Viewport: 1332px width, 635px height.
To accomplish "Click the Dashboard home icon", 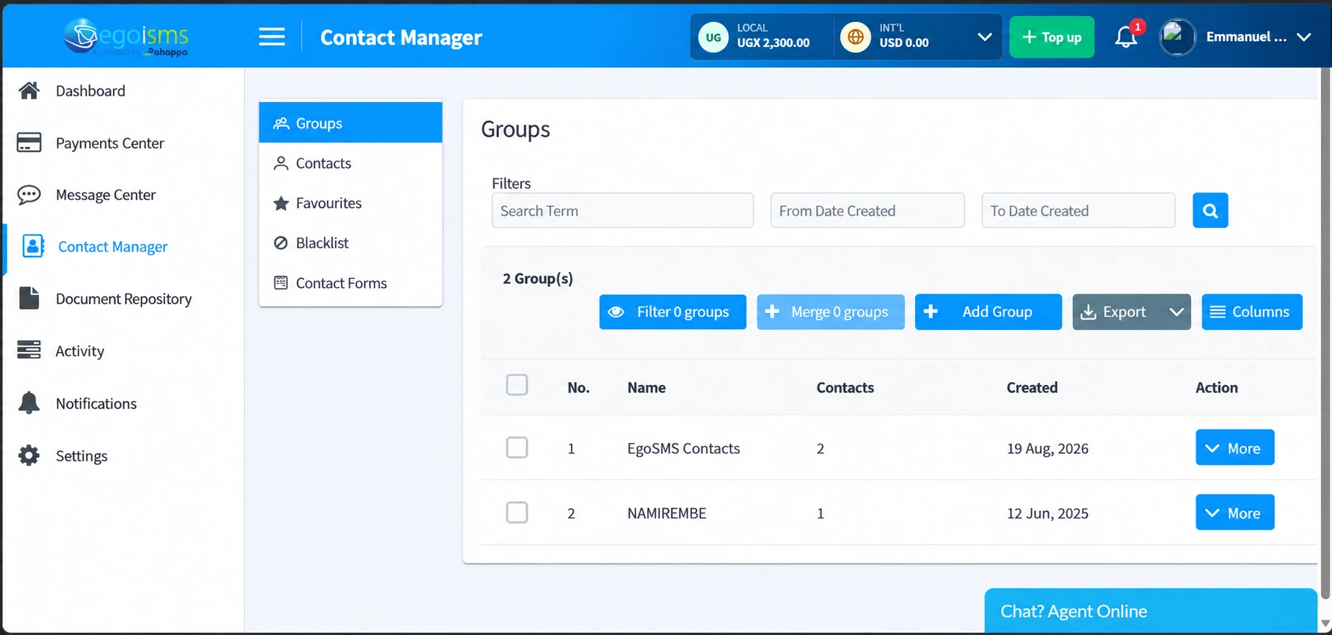I will pyautogui.click(x=29, y=90).
